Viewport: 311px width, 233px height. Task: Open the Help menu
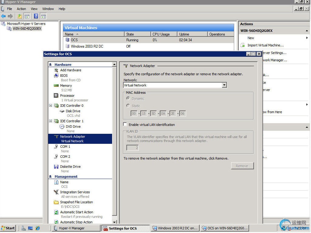(62, 9)
